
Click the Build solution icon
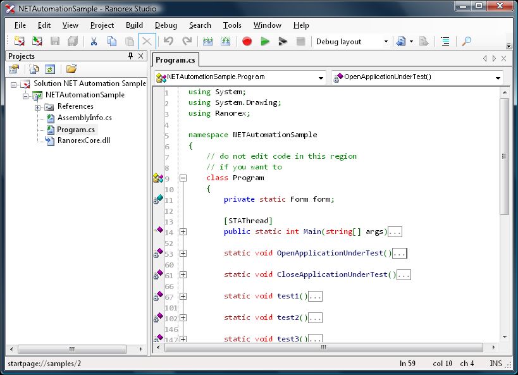click(208, 41)
